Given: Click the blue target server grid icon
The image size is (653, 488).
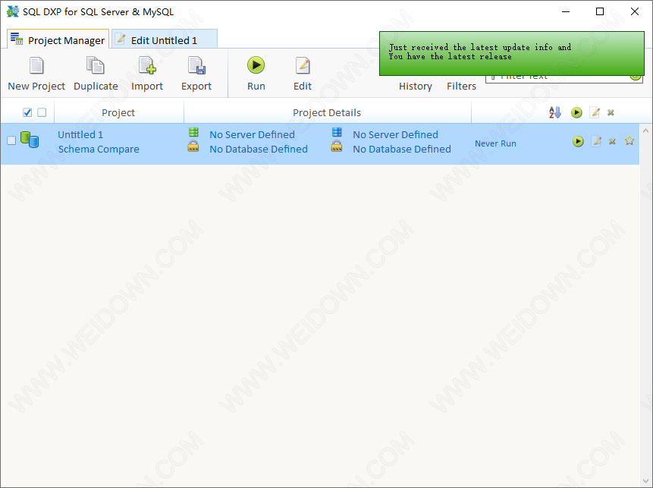Looking at the screenshot, I should (x=337, y=132).
